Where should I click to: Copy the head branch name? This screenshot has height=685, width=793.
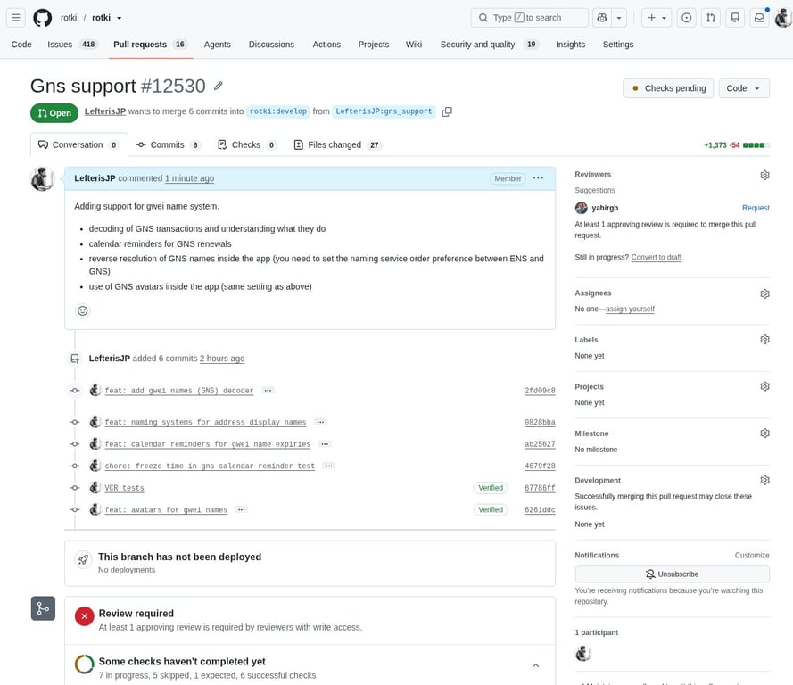(447, 111)
